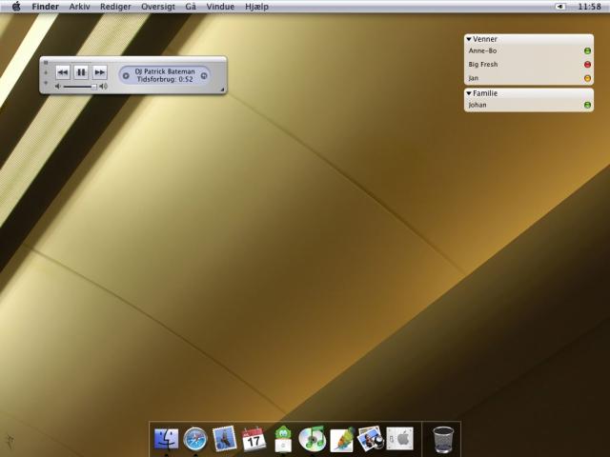
Task: Open iCal calendar showing 17
Action: point(254,440)
